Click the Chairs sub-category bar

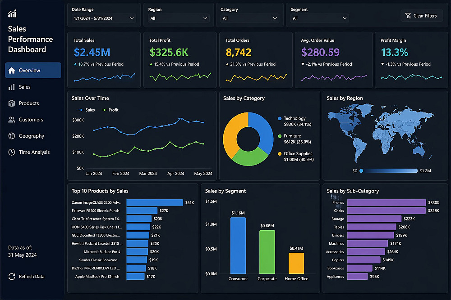click(x=387, y=210)
